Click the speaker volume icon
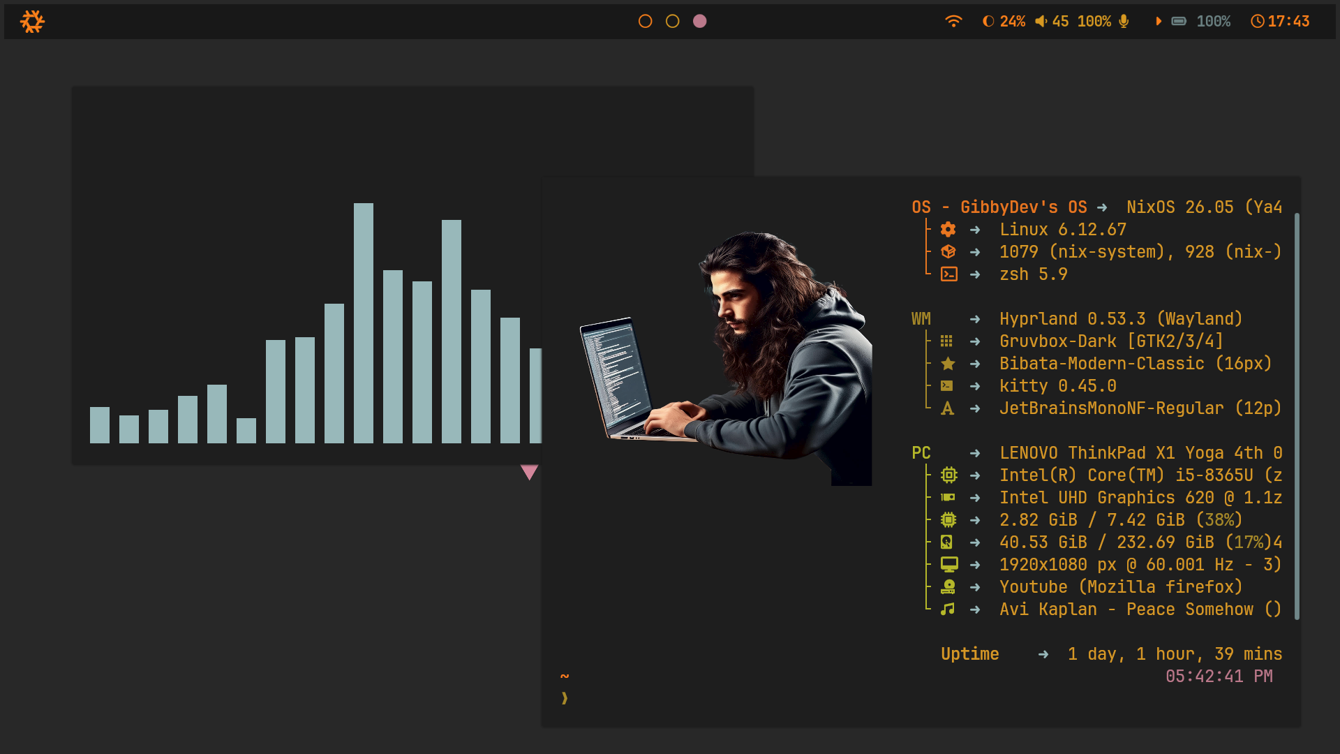 pos(1041,22)
